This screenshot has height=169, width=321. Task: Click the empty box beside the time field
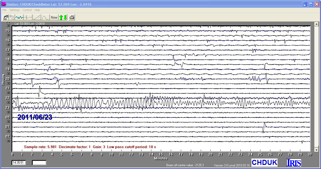pyautogui.click(x=39, y=162)
